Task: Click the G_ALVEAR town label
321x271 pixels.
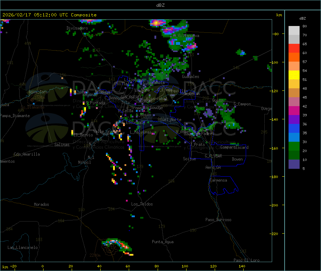Action: [x=213, y=156]
